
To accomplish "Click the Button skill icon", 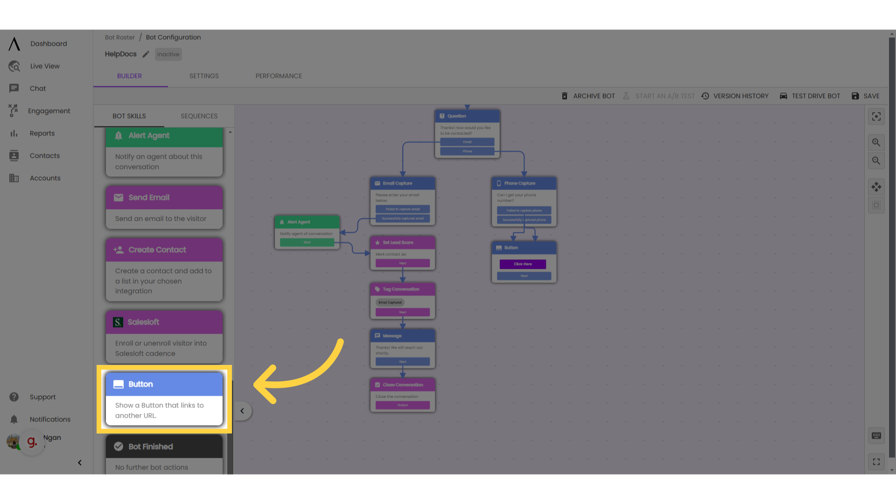I will pyautogui.click(x=118, y=384).
